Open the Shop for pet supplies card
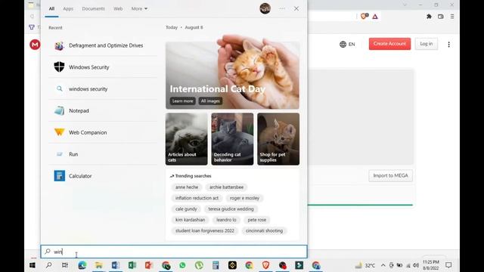 click(278, 139)
